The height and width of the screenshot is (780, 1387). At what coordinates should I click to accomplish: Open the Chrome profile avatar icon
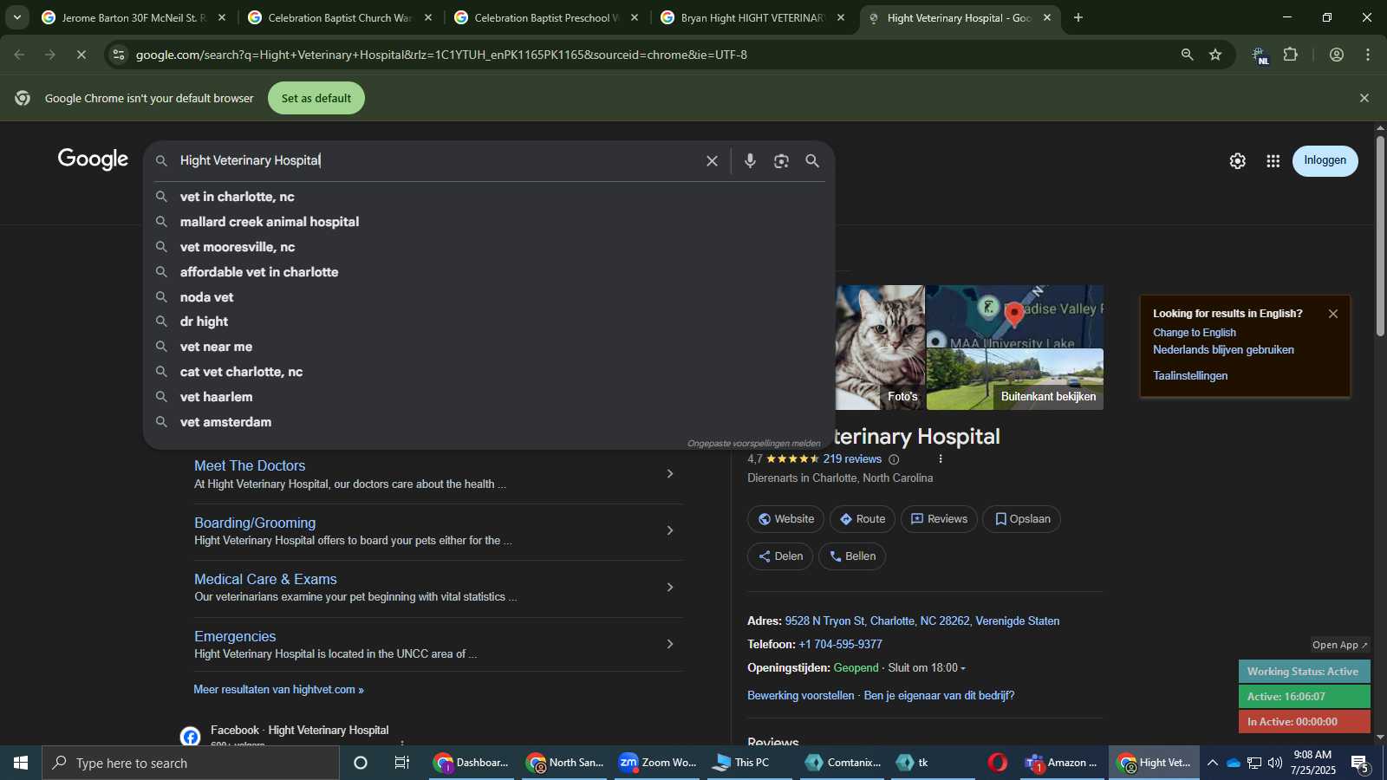(1337, 55)
